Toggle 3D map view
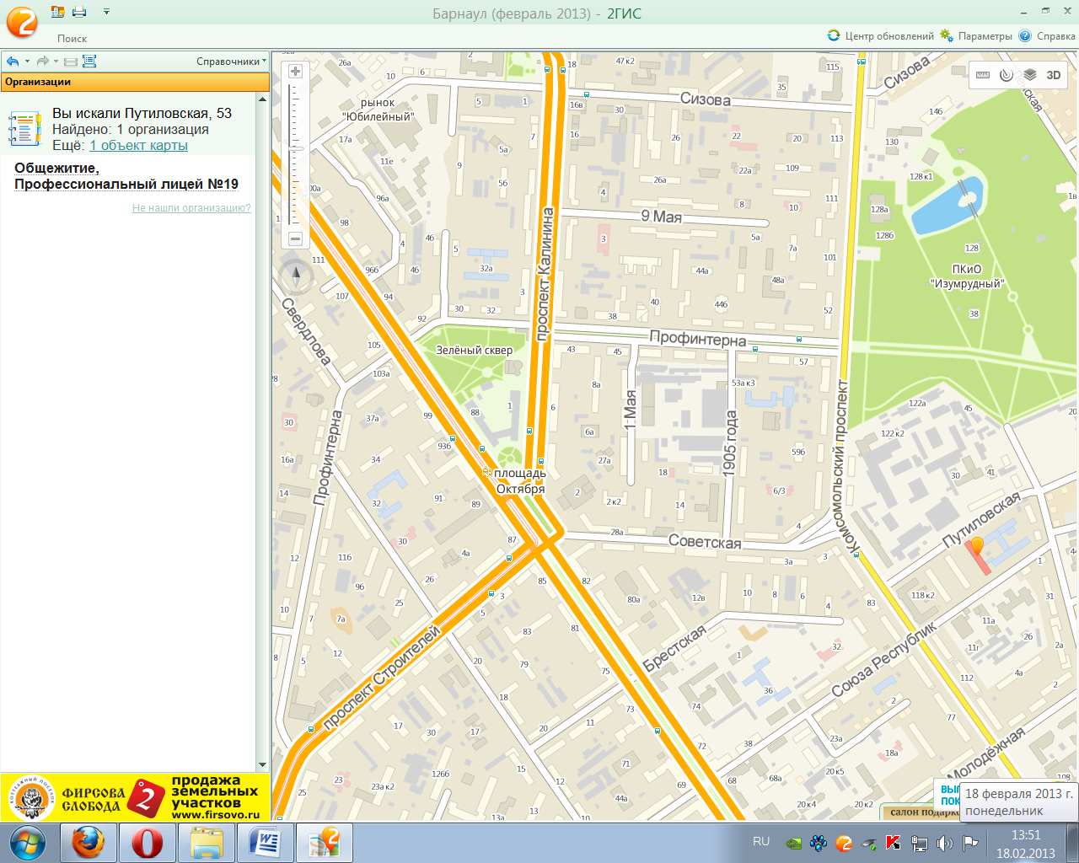 (1054, 75)
